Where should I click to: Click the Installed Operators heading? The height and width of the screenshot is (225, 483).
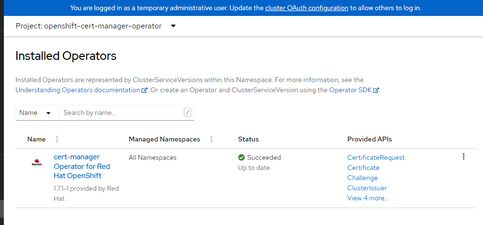[66, 56]
